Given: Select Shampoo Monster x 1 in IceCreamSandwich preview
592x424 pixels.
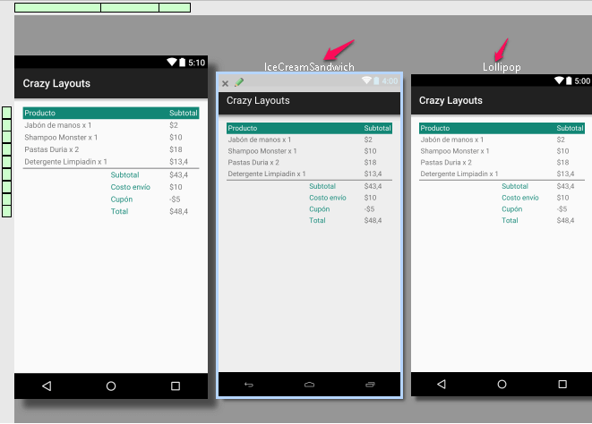Looking at the screenshot, I should coord(262,151).
